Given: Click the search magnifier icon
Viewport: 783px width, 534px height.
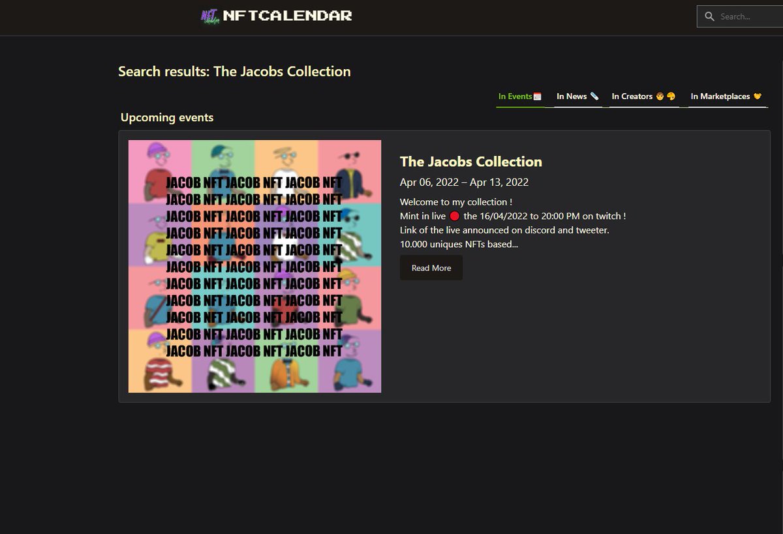Looking at the screenshot, I should (710, 17).
